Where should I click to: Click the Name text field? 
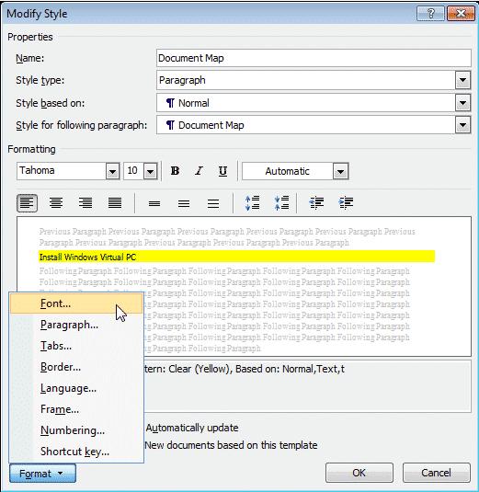(314, 58)
